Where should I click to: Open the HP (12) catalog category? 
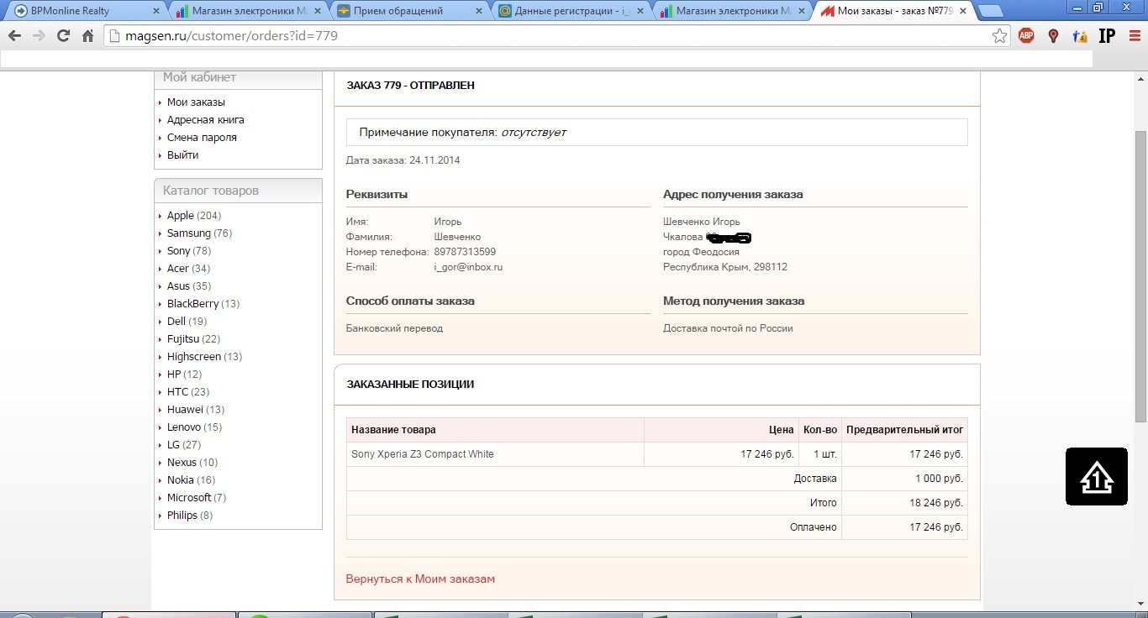[x=184, y=374]
